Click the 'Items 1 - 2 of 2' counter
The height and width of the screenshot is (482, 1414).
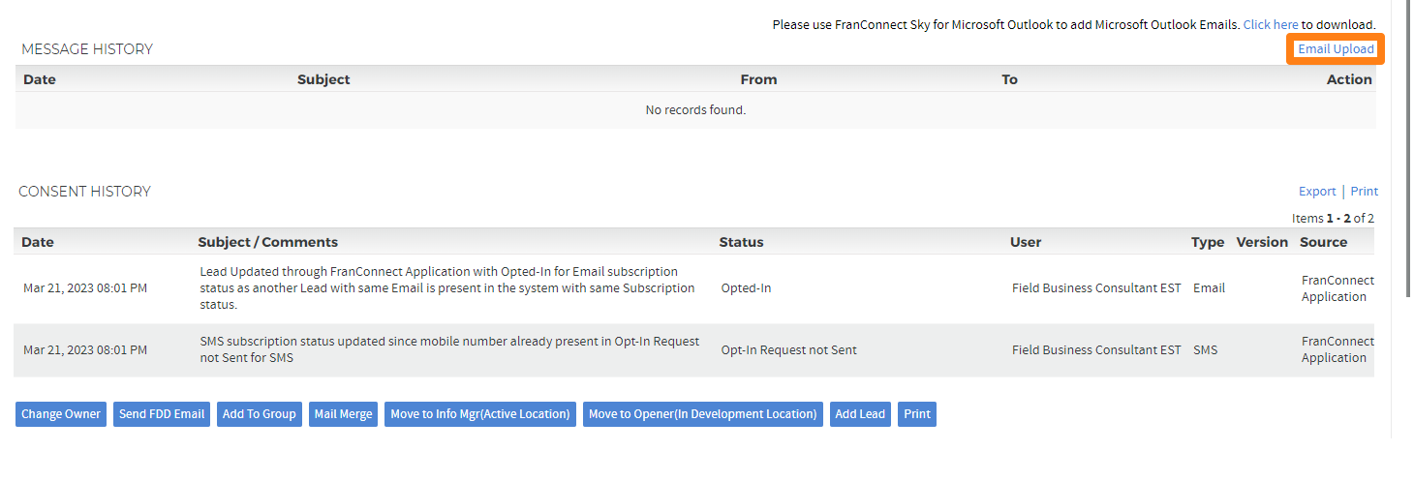[x=1333, y=219]
